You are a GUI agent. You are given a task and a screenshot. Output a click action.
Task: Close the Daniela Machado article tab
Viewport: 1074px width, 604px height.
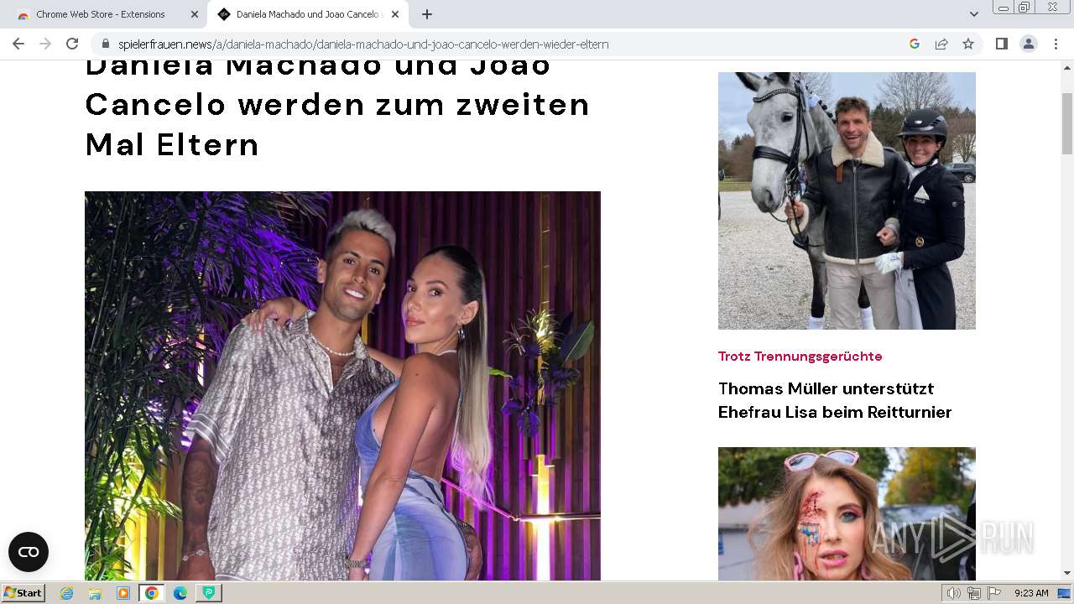coord(395,14)
